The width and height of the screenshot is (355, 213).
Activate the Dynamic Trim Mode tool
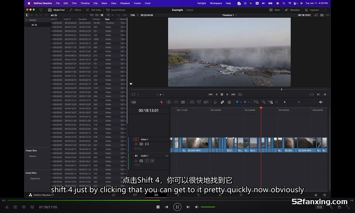tap(176, 102)
